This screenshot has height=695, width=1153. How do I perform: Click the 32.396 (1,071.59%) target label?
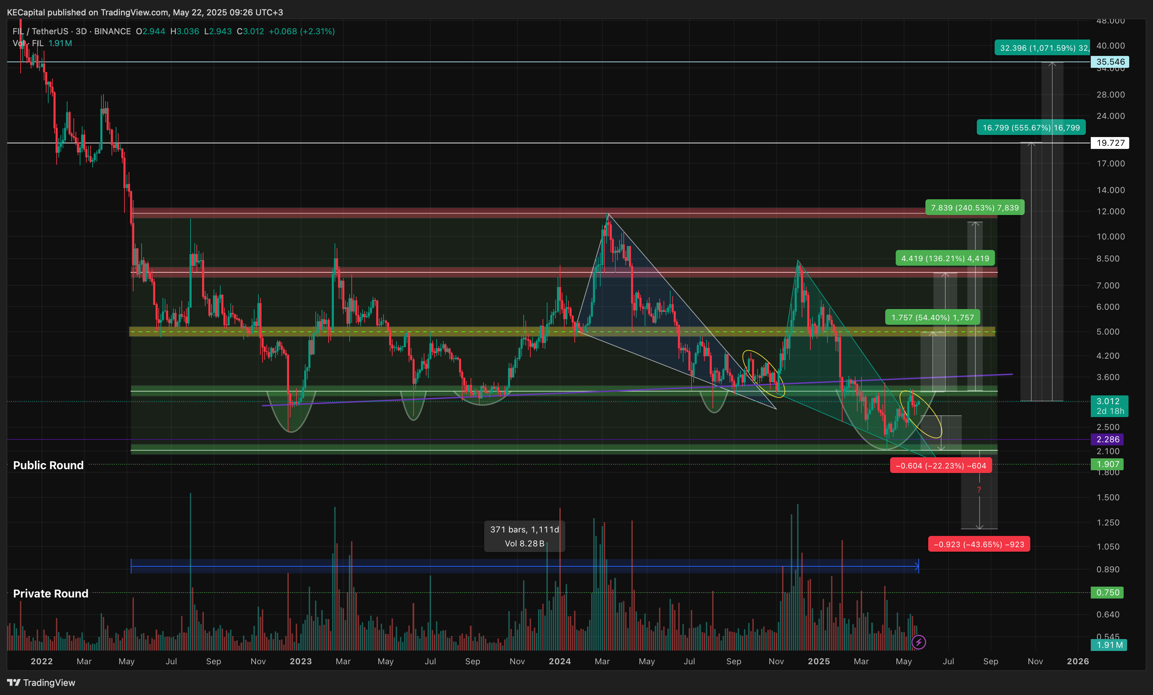pos(1043,48)
